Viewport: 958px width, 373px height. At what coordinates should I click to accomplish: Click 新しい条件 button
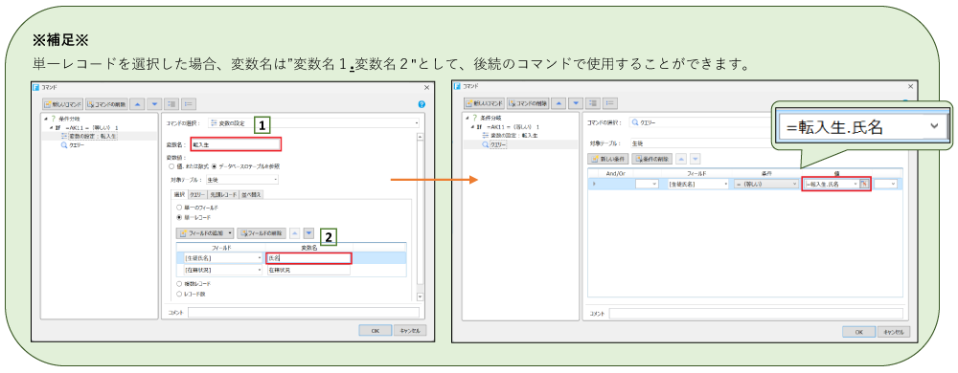click(608, 159)
